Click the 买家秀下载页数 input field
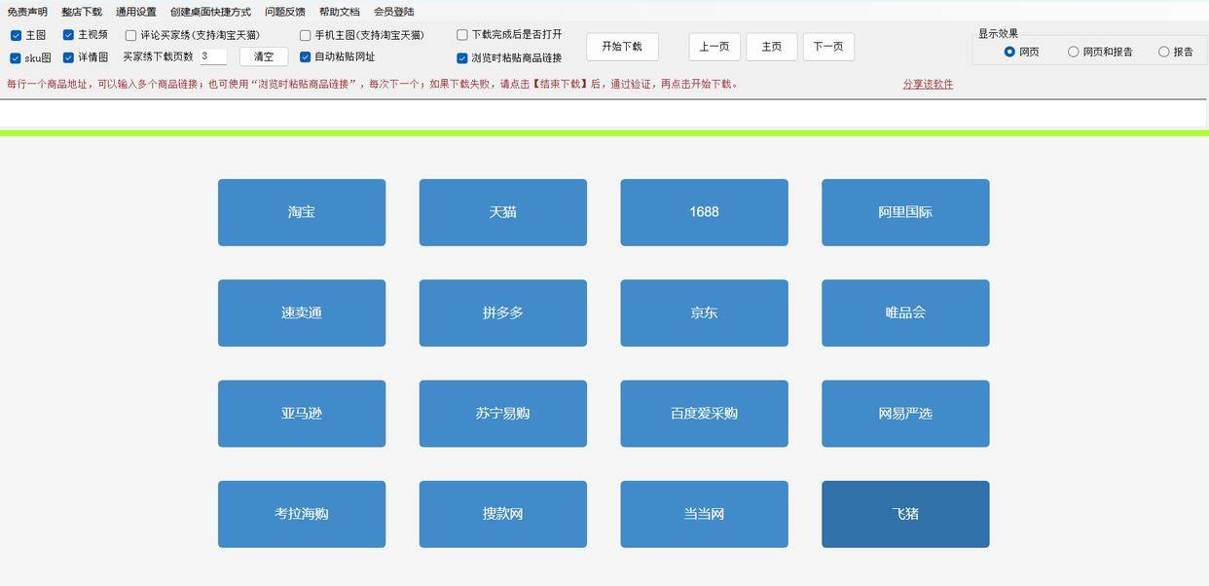 tap(213, 56)
